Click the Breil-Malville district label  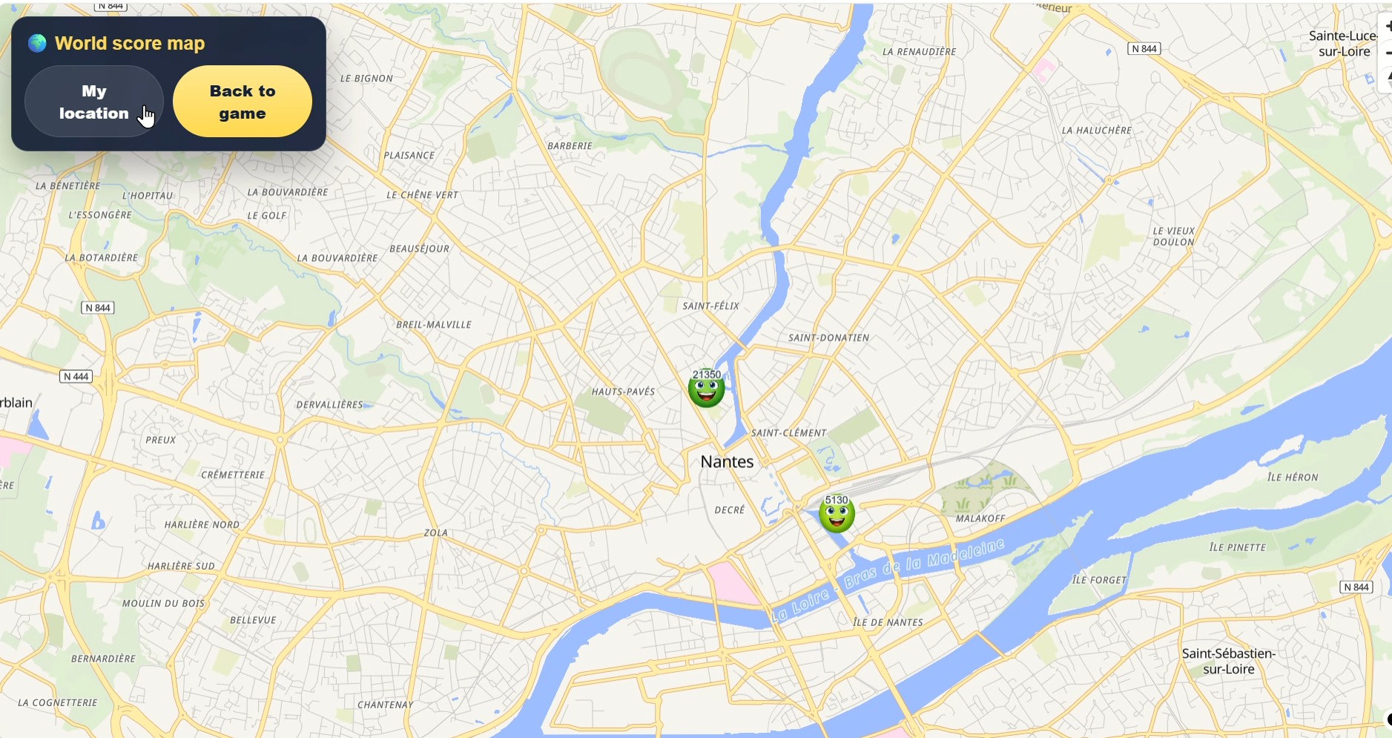(434, 325)
